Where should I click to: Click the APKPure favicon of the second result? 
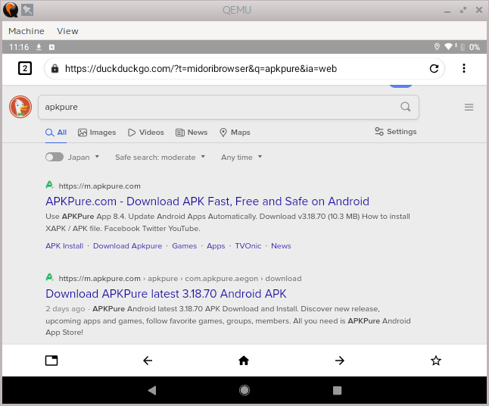click(50, 277)
